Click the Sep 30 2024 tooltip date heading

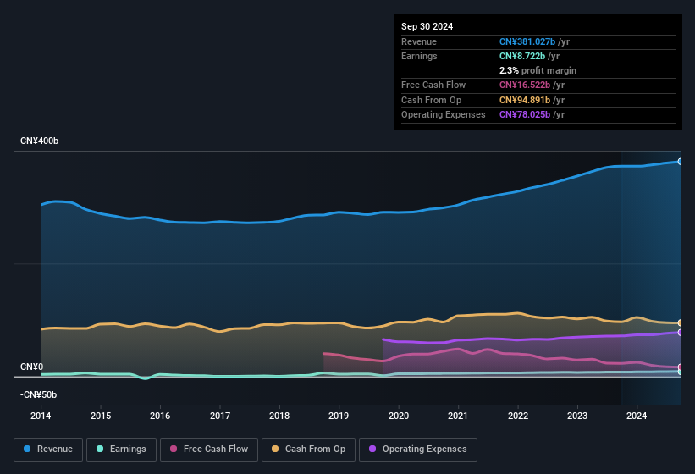click(427, 26)
